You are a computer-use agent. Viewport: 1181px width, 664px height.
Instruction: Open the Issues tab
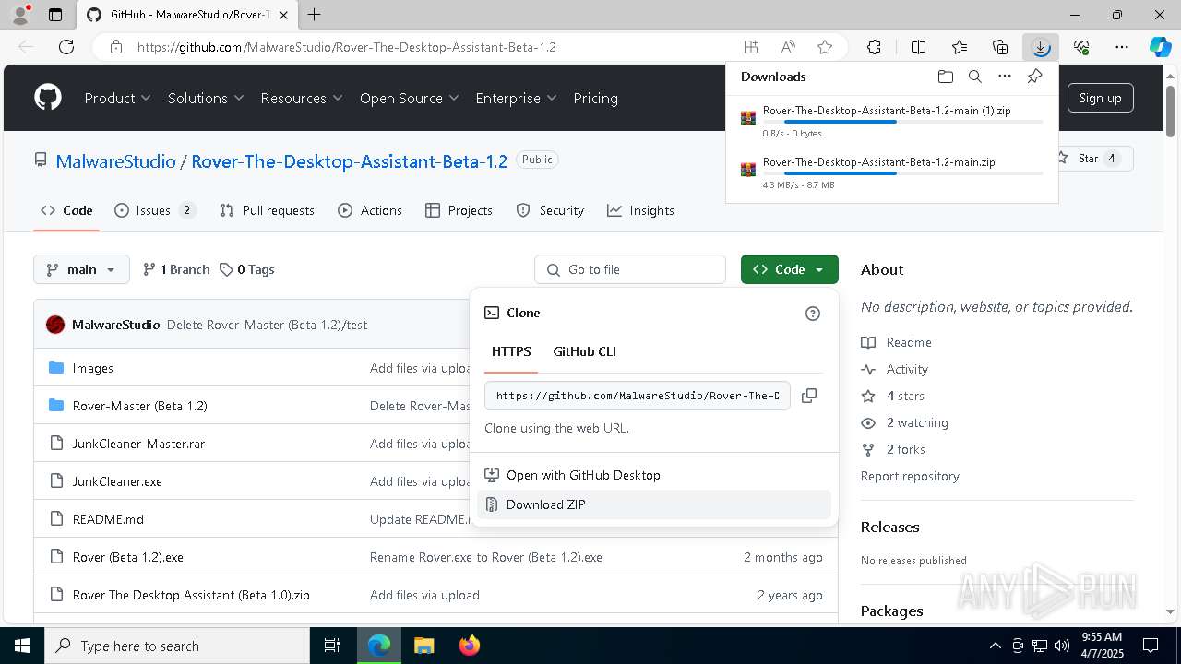coord(155,210)
